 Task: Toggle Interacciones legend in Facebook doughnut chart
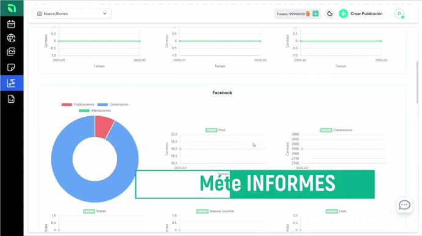point(95,111)
